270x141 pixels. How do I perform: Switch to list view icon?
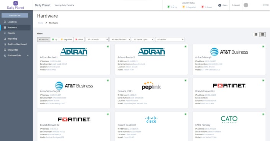click(x=256, y=34)
